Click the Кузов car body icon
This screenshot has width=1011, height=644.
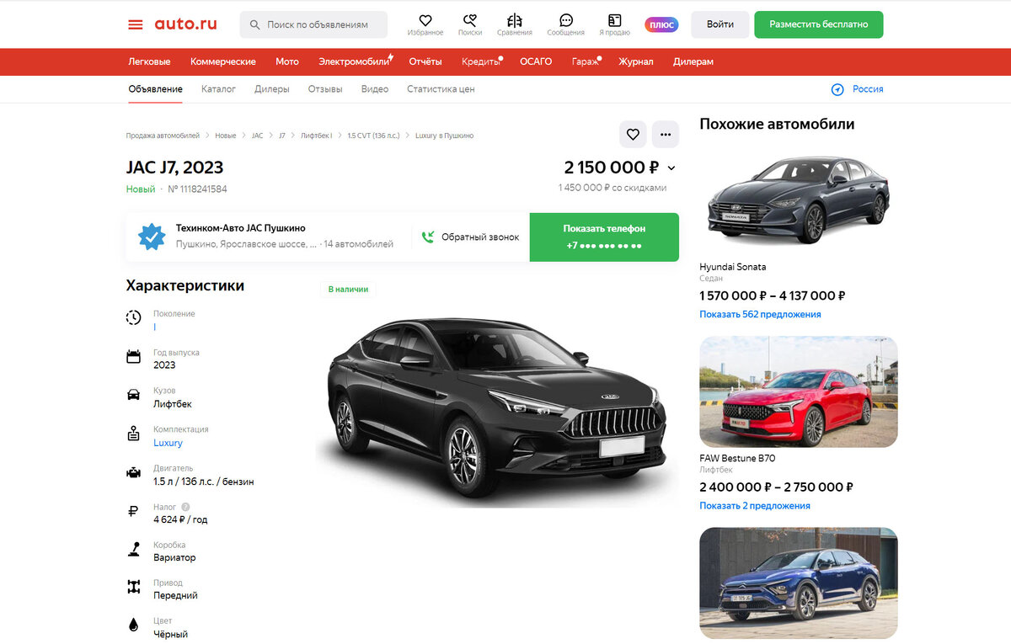134,395
